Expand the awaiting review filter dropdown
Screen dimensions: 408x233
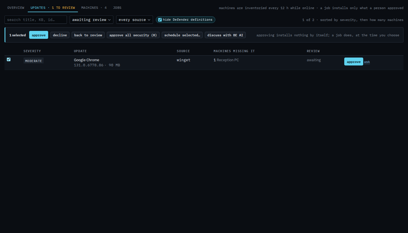92,20
